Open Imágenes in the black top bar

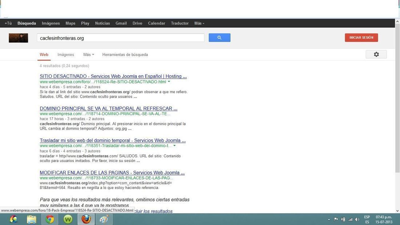click(51, 23)
